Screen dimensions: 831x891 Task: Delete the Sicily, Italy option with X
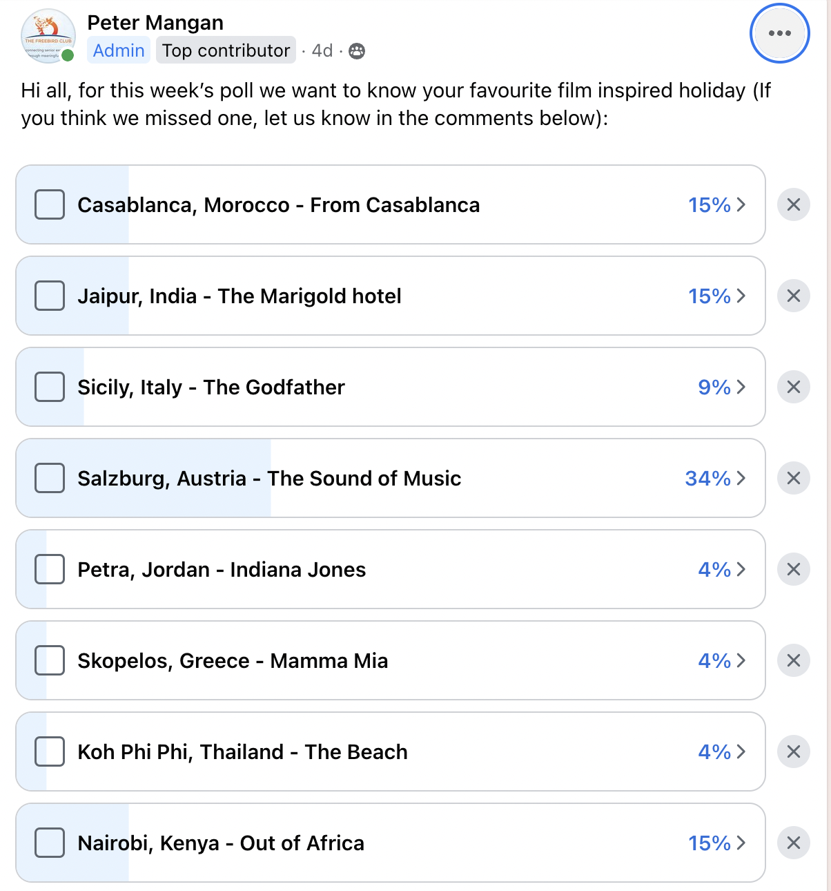(x=793, y=387)
